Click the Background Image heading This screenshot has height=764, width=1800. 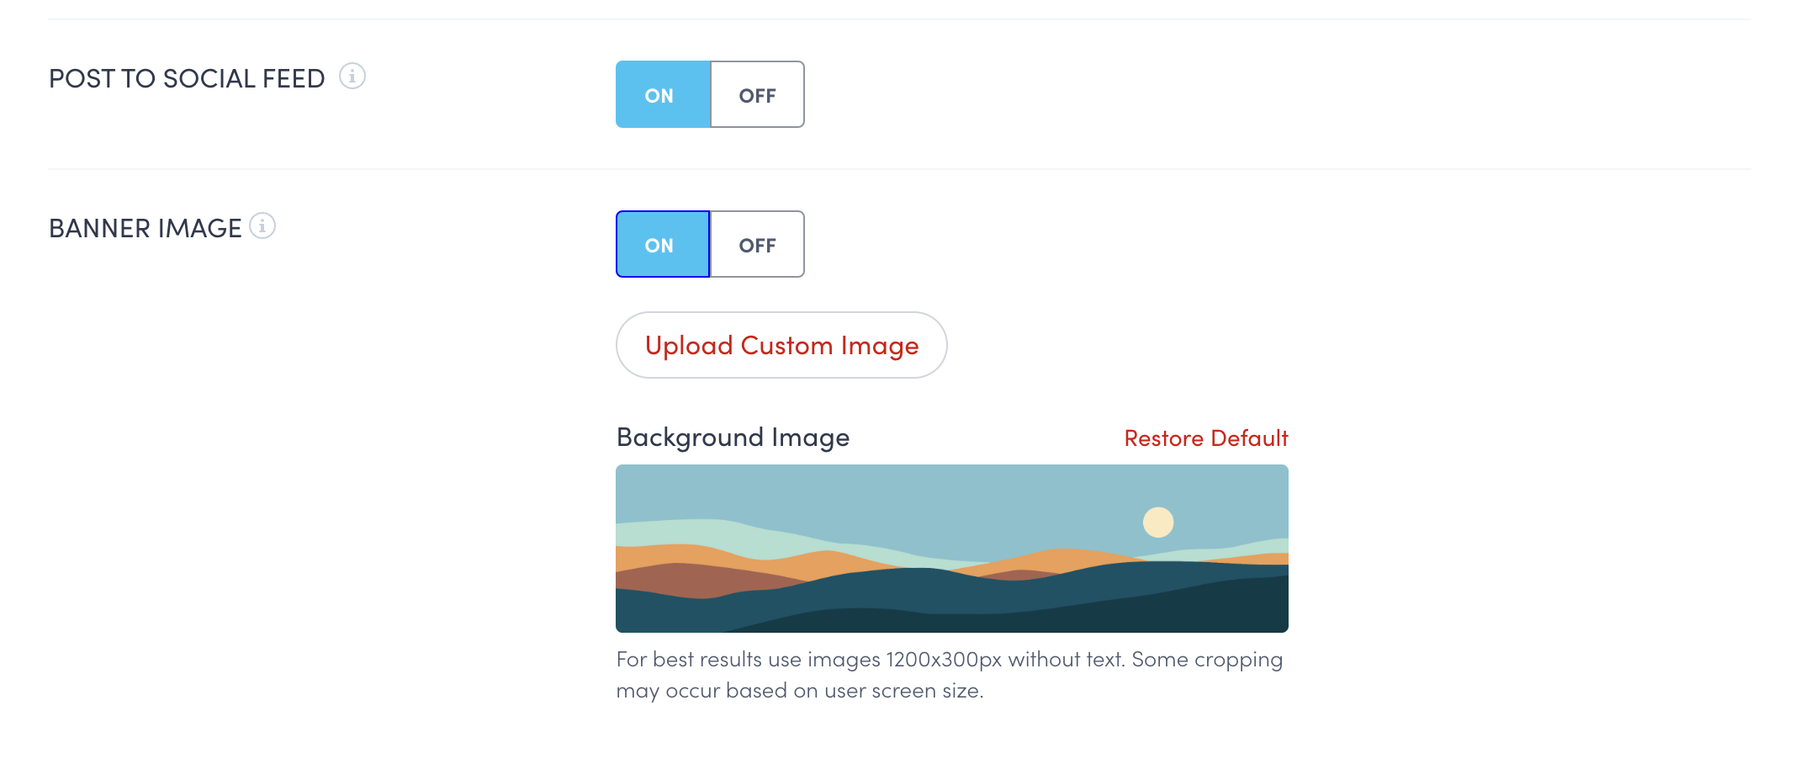tap(733, 438)
